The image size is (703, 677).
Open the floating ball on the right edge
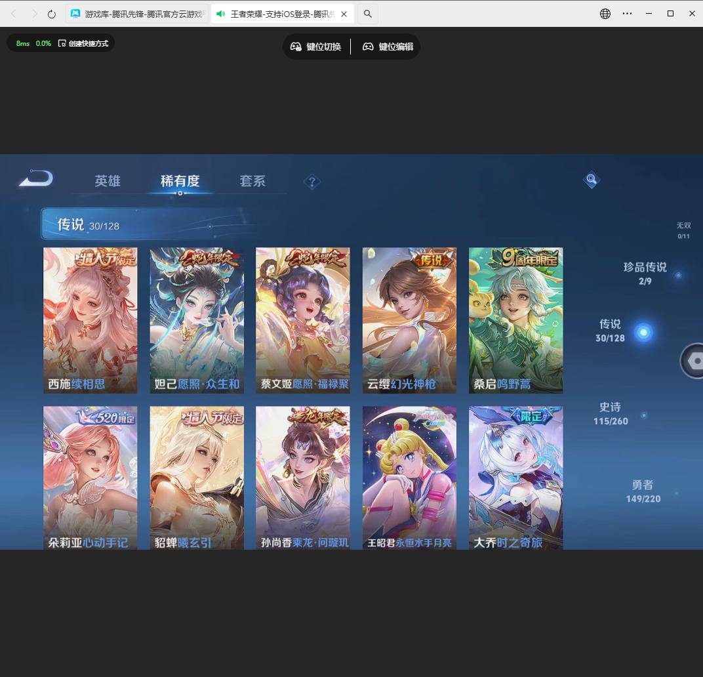click(x=696, y=361)
